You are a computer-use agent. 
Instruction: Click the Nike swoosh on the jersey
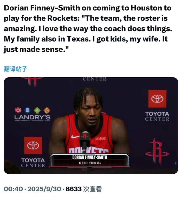(x=75, y=137)
